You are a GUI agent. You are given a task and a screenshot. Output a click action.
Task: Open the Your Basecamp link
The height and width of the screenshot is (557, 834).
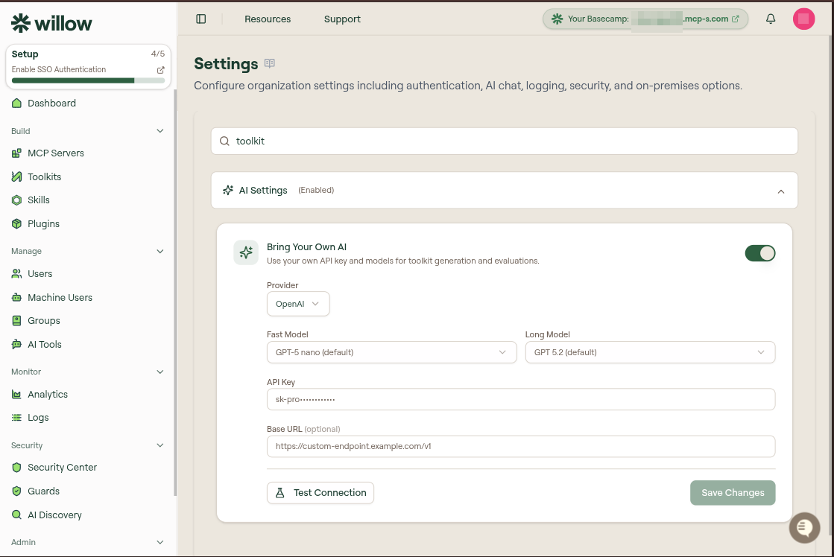pyautogui.click(x=645, y=19)
